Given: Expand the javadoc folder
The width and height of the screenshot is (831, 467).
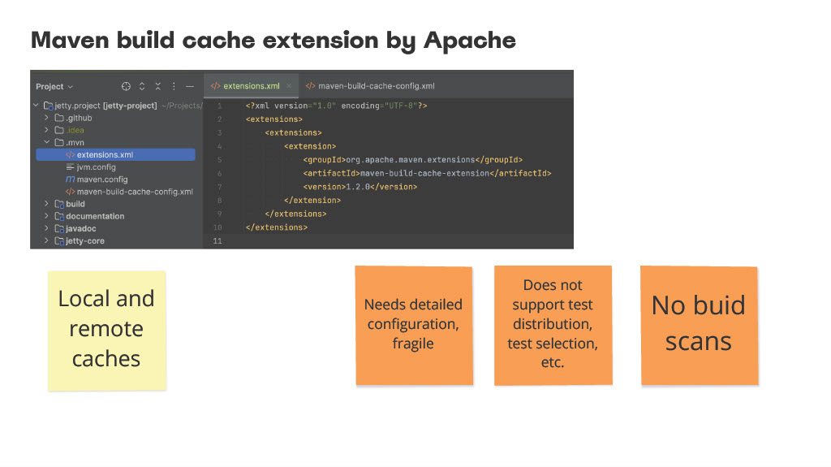Looking at the screenshot, I should pyautogui.click(x=46, y=228).
